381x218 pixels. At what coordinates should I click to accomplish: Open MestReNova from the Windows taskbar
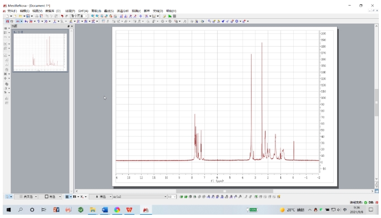[146, 210]
